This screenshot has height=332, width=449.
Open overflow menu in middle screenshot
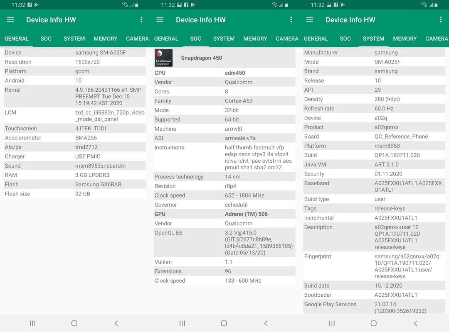coord(291,20)
